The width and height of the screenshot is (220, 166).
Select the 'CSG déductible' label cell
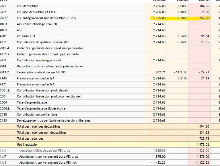coord(28,6)
